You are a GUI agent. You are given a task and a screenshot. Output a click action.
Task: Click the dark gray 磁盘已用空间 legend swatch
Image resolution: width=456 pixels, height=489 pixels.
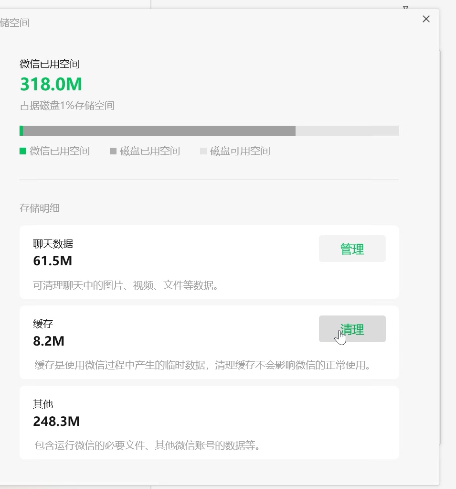click(x=113, y=151)
